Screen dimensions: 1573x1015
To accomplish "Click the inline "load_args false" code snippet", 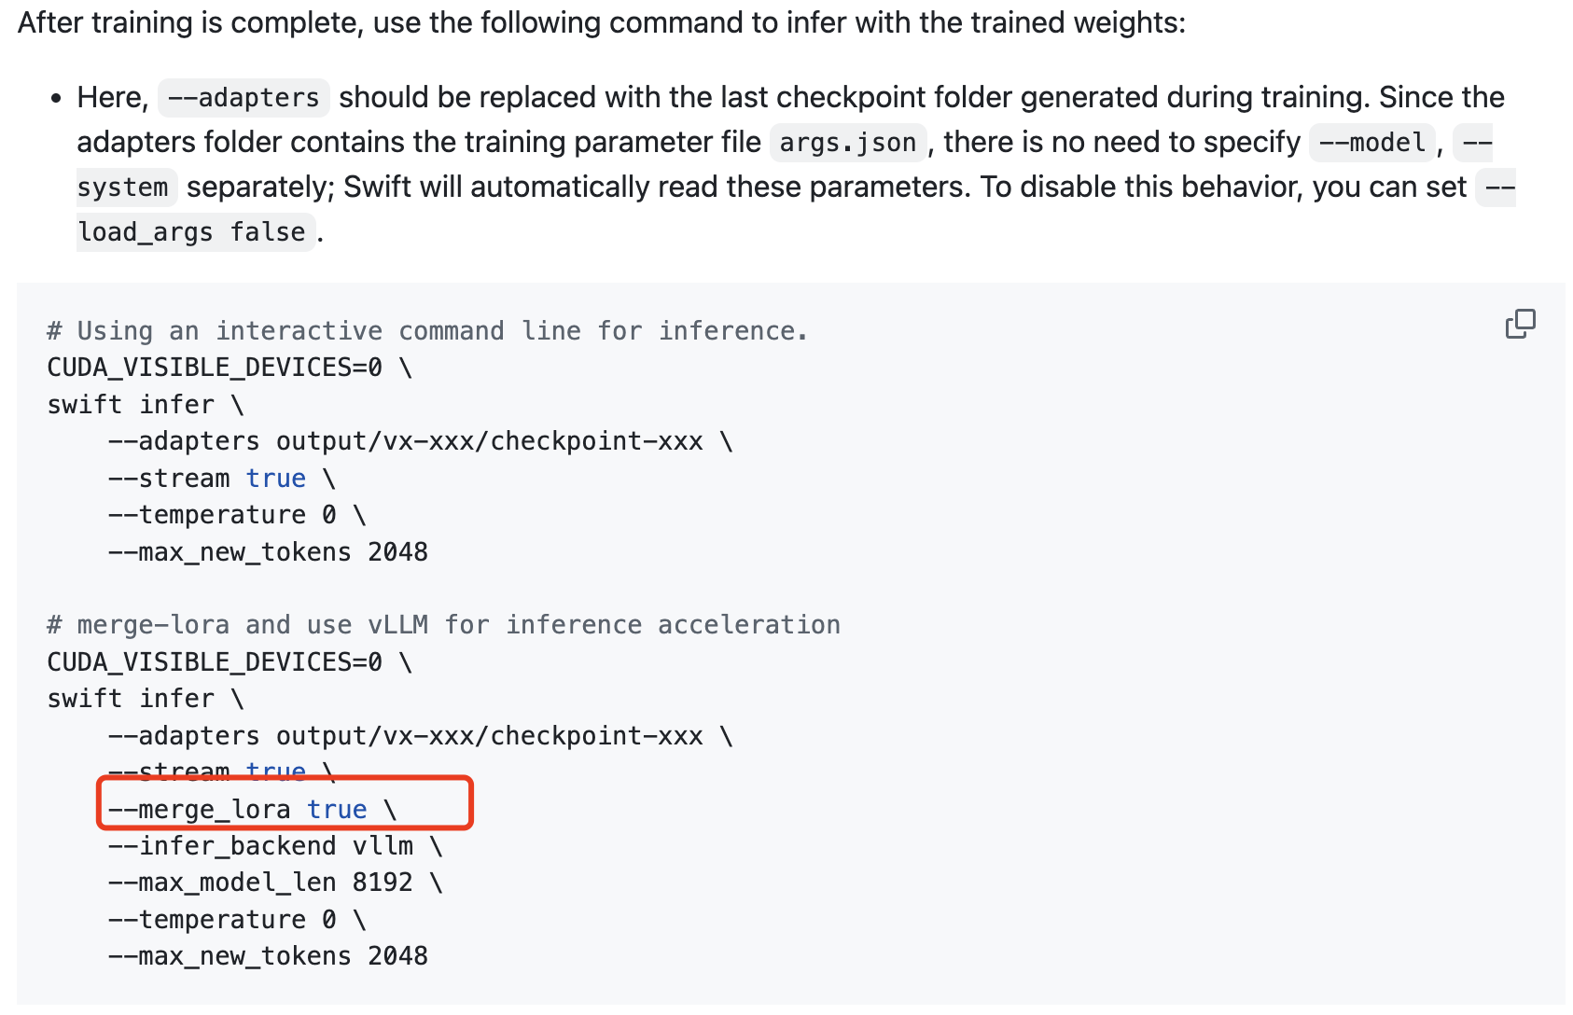I will (x=192, y=232).
